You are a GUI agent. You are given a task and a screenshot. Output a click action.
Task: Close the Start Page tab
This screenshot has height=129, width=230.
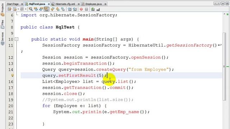click(22, 4)
